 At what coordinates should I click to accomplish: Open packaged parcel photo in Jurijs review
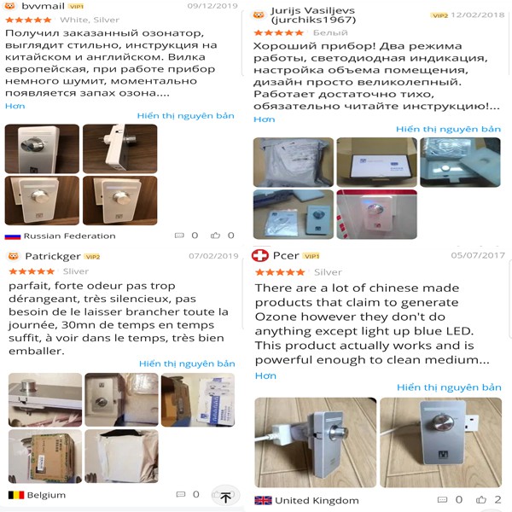tap(294, 162)
